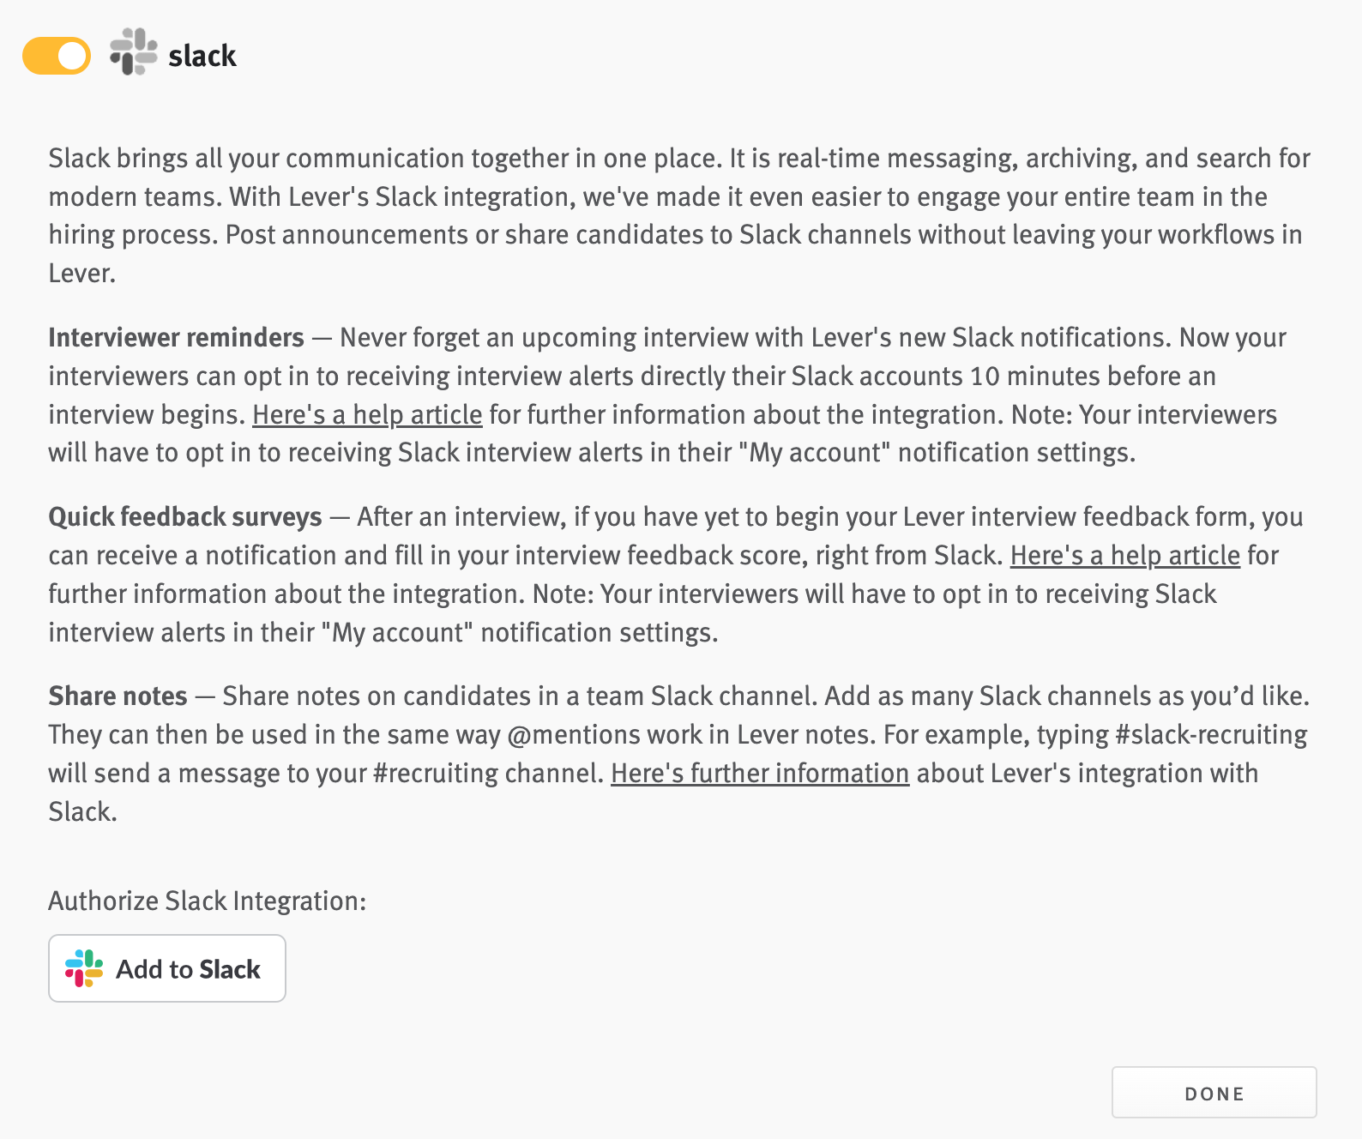1362x1139 pixels.
Task: Dismiss the dialog using DONE
Action: click(x=1214, y=1093)
